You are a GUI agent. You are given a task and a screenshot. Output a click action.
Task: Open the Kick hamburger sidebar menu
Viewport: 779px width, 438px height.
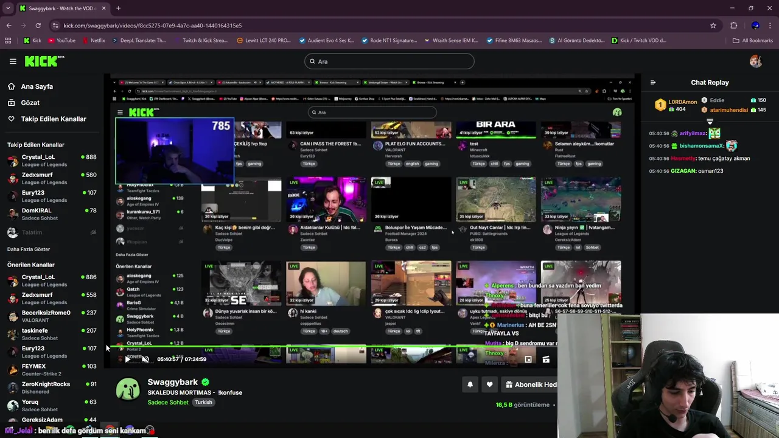(13, 61)
